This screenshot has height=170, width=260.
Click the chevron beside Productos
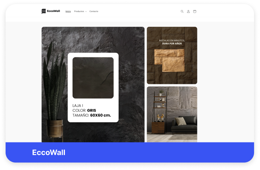[86, 12]
